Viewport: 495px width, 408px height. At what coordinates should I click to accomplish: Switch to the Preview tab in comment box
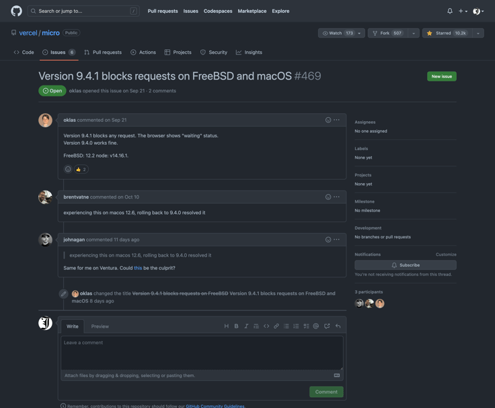[x=100, y=327]
